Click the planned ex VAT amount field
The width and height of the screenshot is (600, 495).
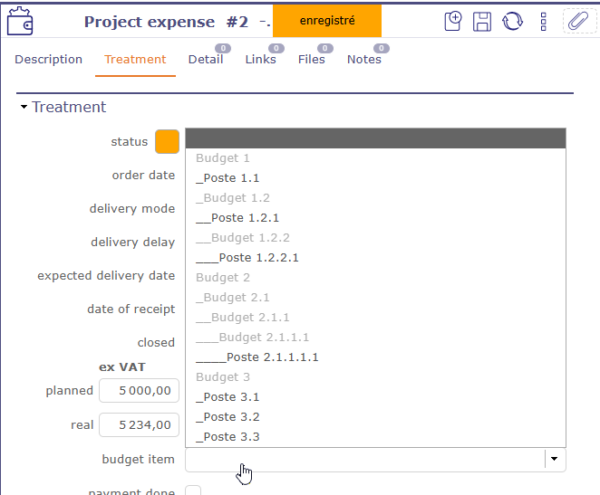139,391
